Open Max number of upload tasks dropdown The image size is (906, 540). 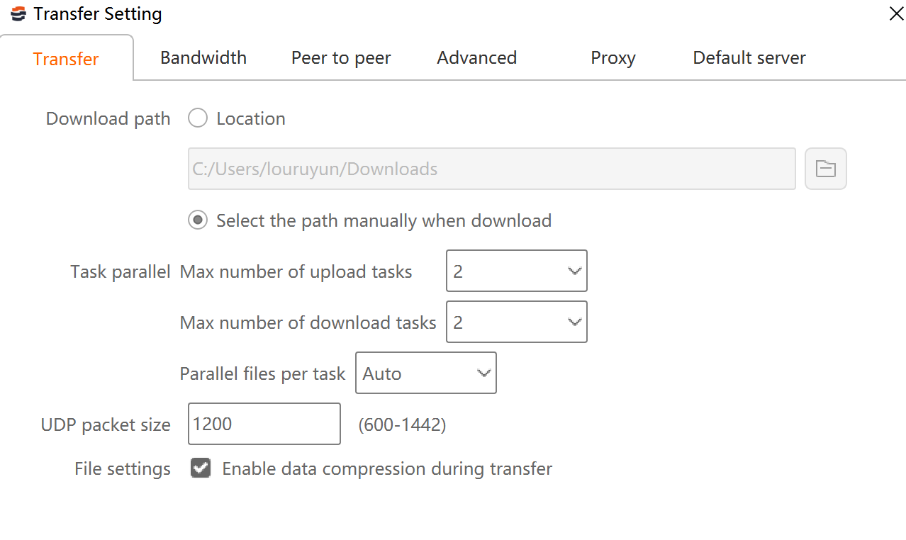[x=517, y=271]
